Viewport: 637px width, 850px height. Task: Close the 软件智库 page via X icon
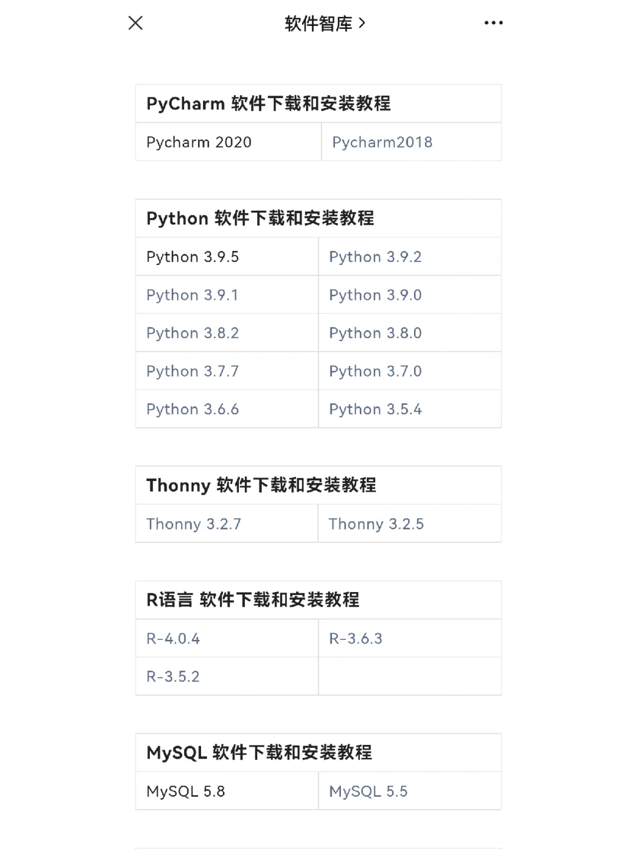(135, 24)
